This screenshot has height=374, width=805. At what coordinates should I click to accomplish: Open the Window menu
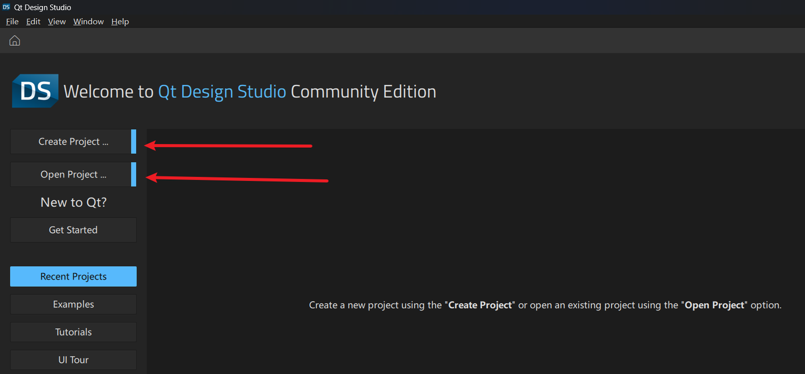point(88,22)
